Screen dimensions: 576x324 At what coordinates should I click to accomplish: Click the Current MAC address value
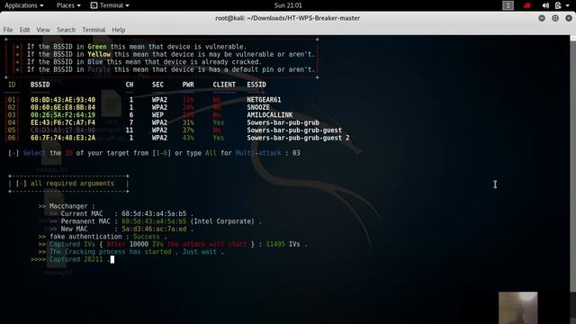(154, 214)
